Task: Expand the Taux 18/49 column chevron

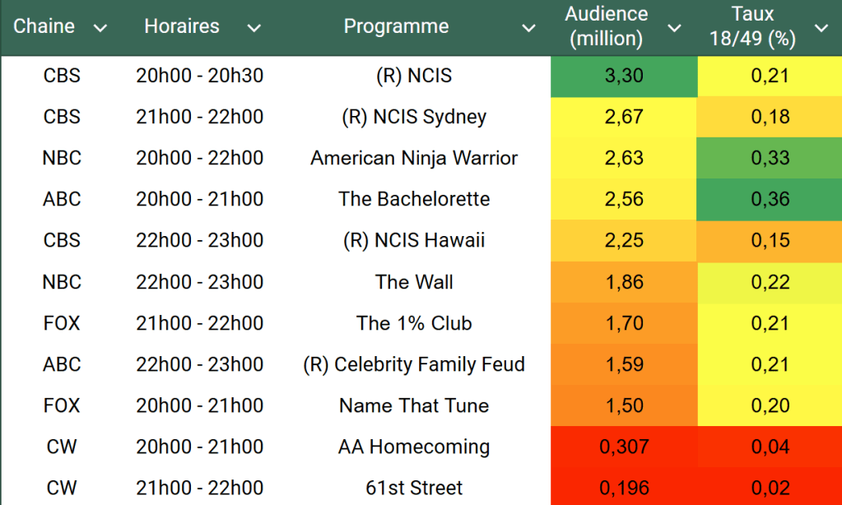Action: [x=821, y=28]
